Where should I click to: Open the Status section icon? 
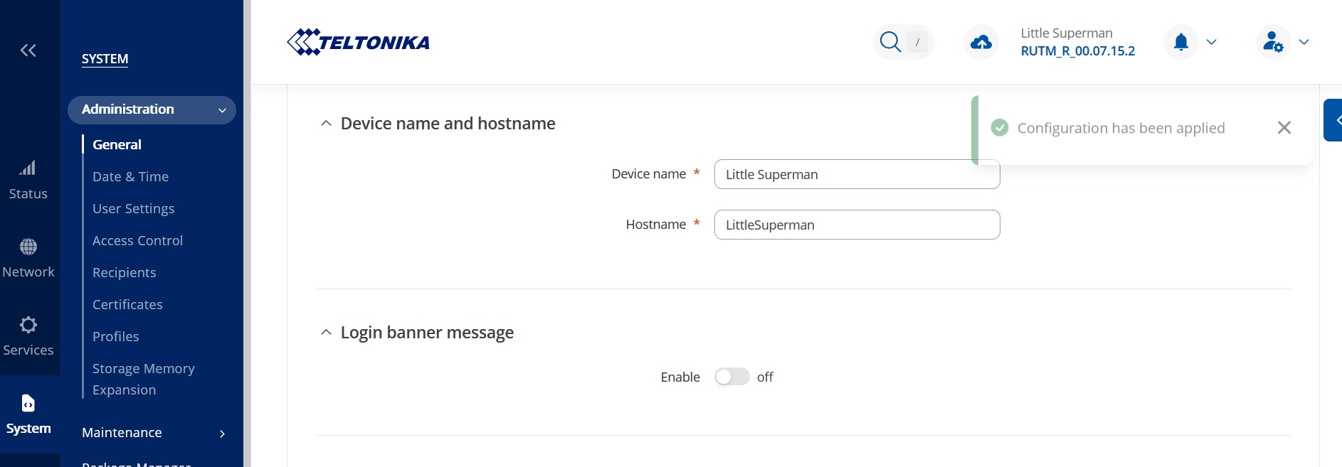tap(28, 169)
